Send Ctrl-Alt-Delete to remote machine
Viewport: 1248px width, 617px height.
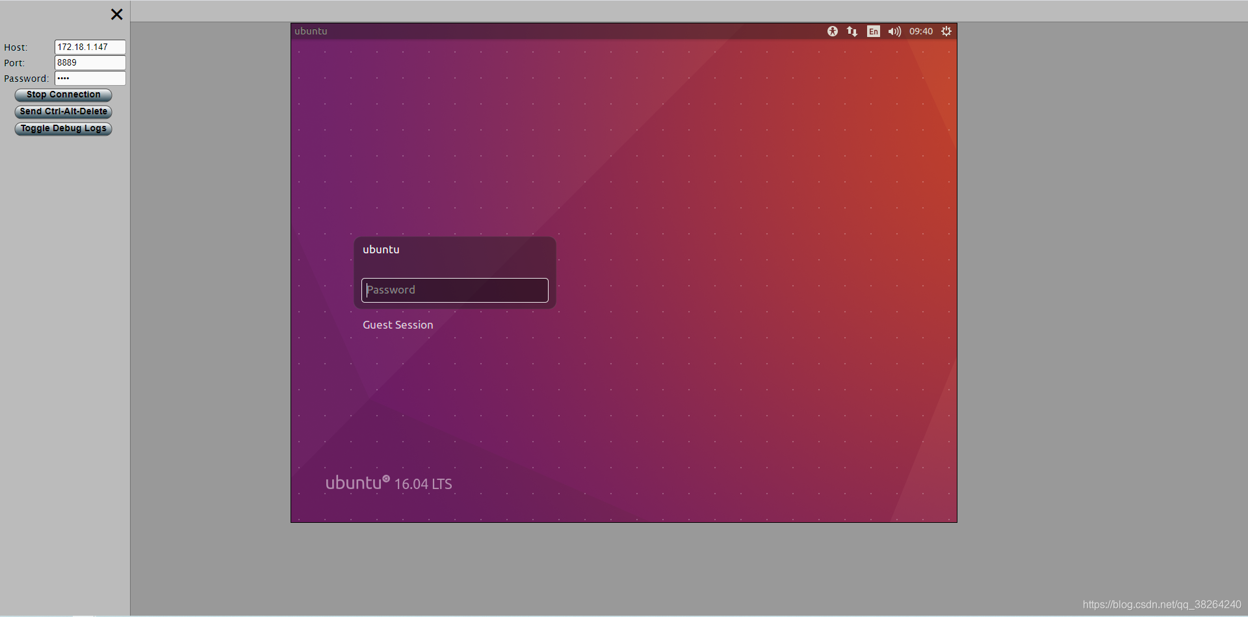tap(63, 112)
